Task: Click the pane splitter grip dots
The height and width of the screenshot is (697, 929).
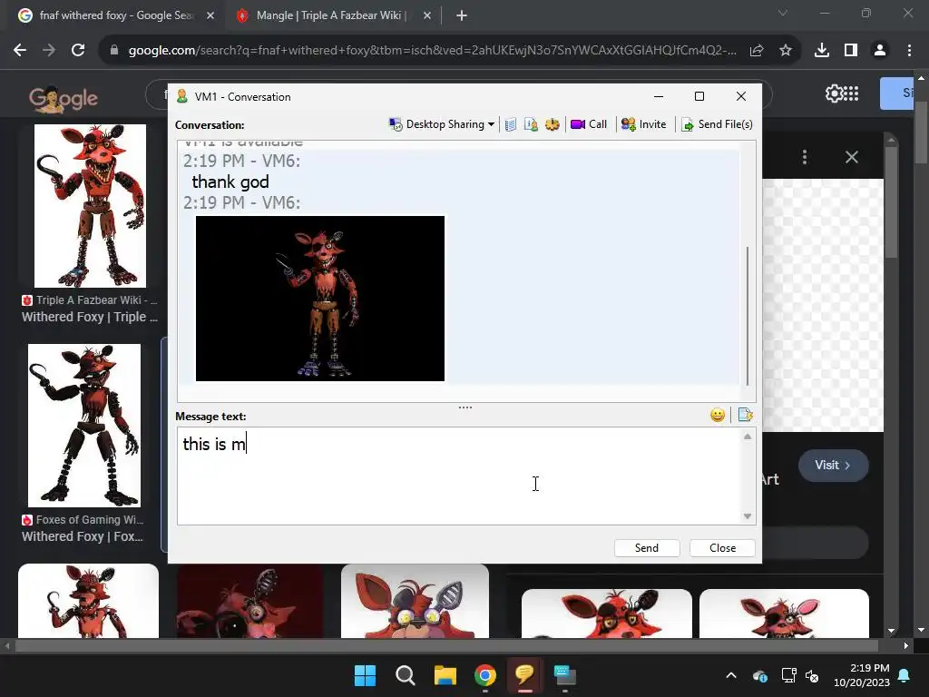Action: 465,407
